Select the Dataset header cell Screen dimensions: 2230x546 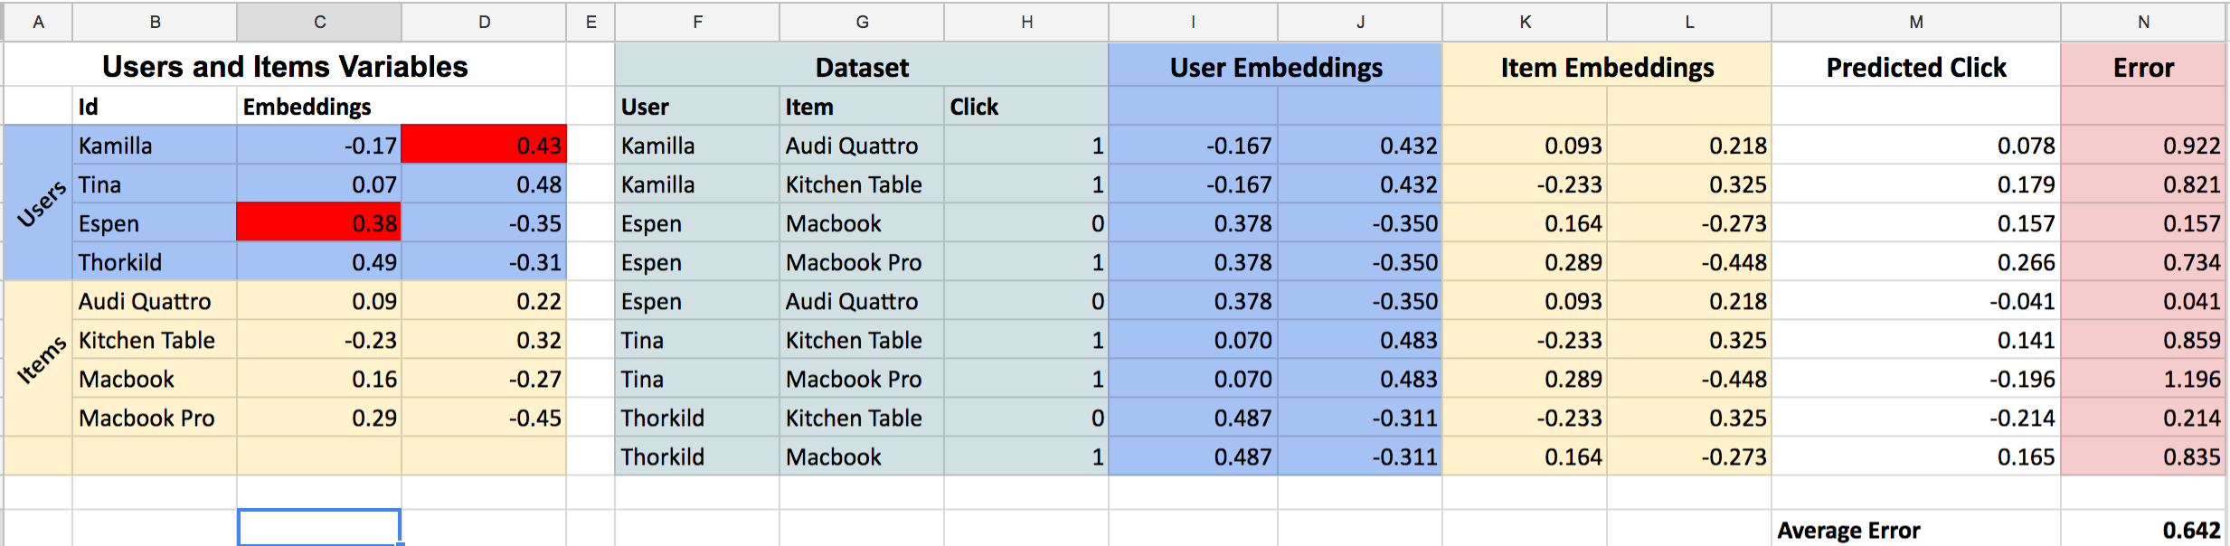(862, 67)
